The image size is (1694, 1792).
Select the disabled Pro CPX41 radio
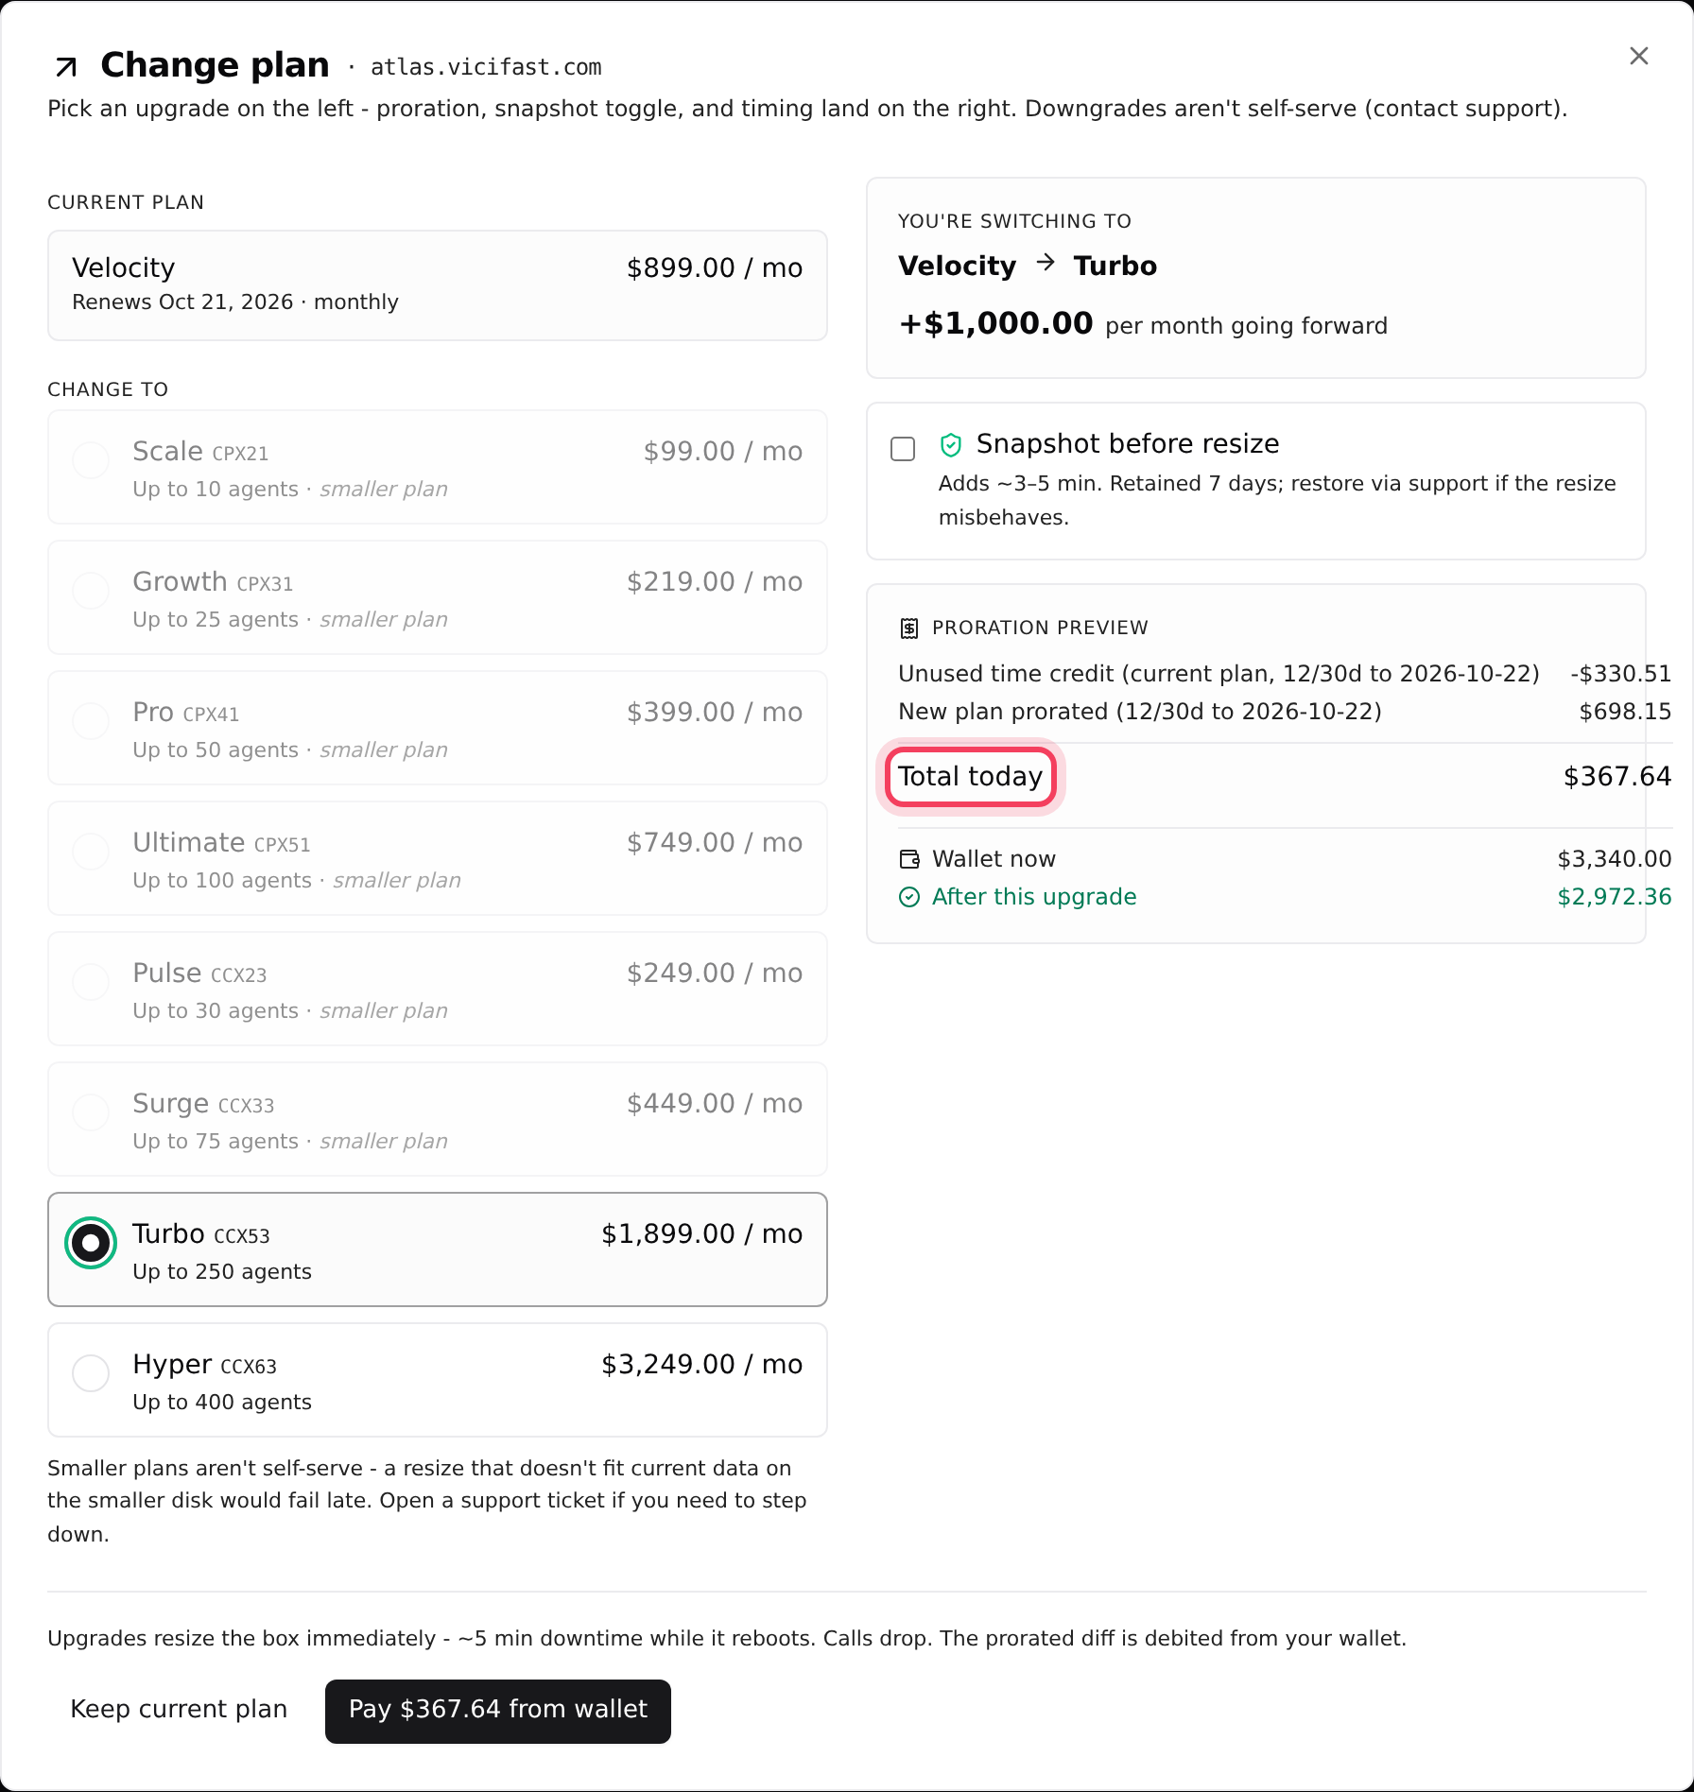tap(91, 721)
